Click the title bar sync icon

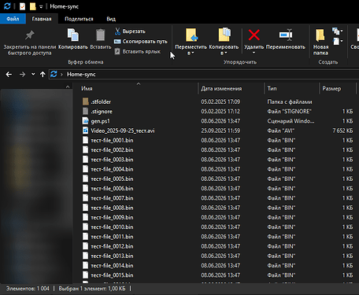tap(7, 6)
